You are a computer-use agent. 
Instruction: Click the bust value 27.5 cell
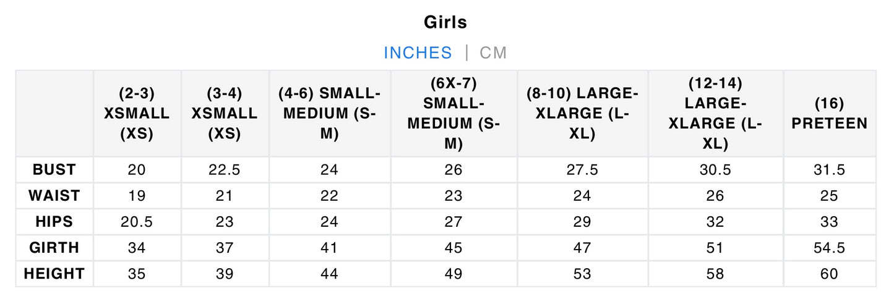582,170
